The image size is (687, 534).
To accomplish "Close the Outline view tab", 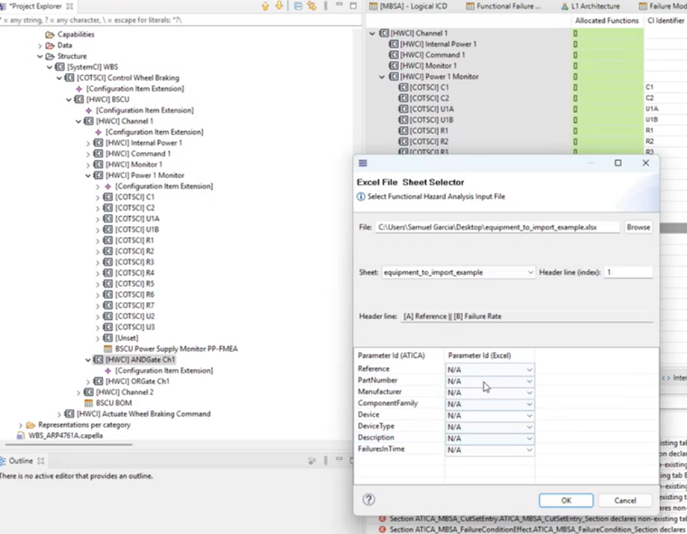I will [41, 461].
